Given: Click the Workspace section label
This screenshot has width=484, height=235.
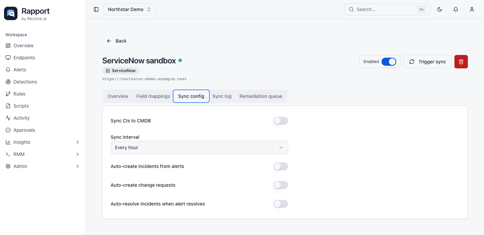Looking at the screenshot, I should [16, 35].
